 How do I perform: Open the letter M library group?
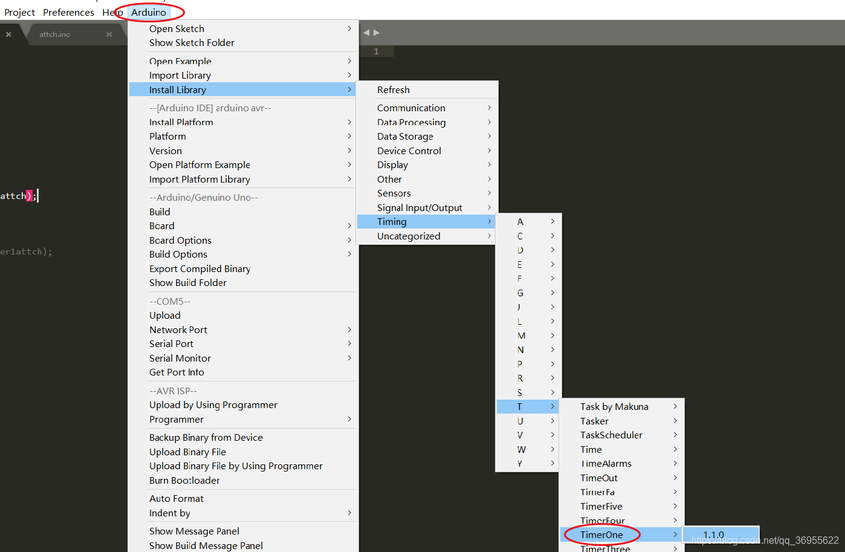coord(529,336)
